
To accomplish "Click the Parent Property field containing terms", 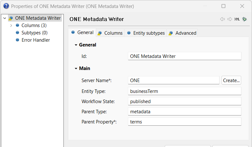I will (184, 122).
